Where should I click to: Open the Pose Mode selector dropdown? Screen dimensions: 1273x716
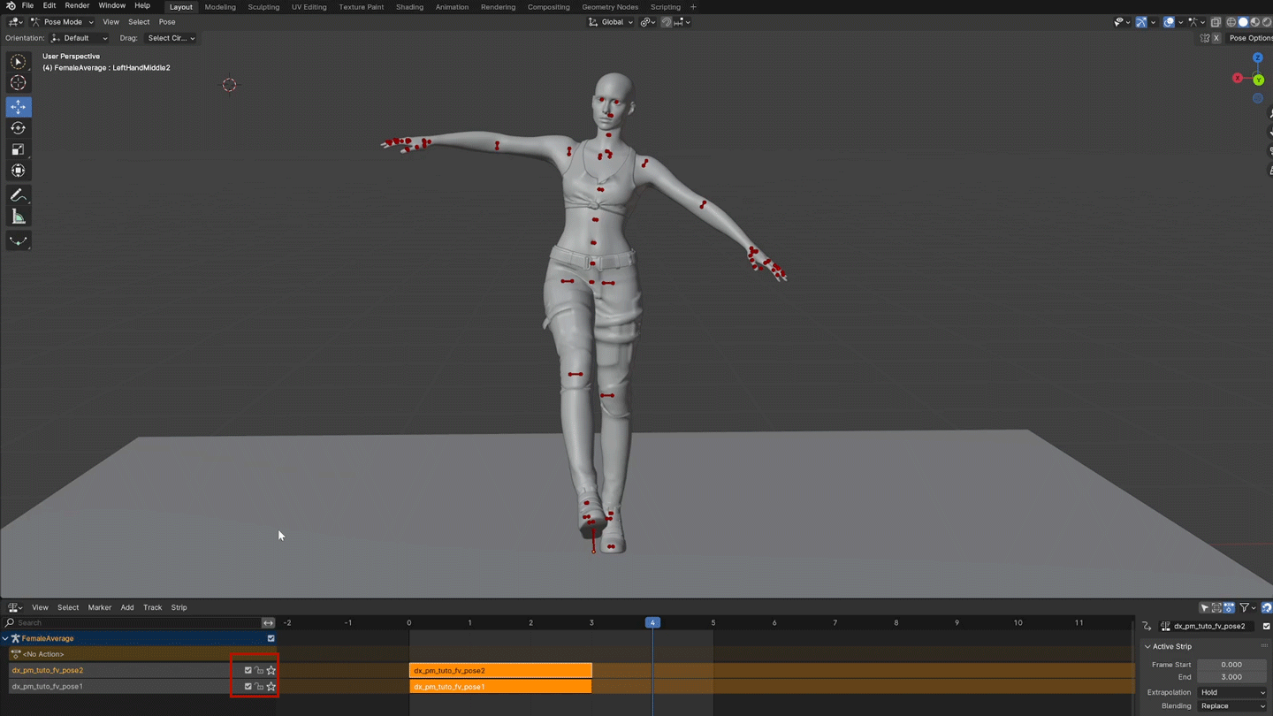(x=63, y=22)
